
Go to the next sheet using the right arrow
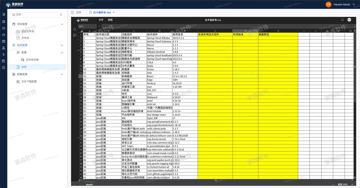coord(79,184)
